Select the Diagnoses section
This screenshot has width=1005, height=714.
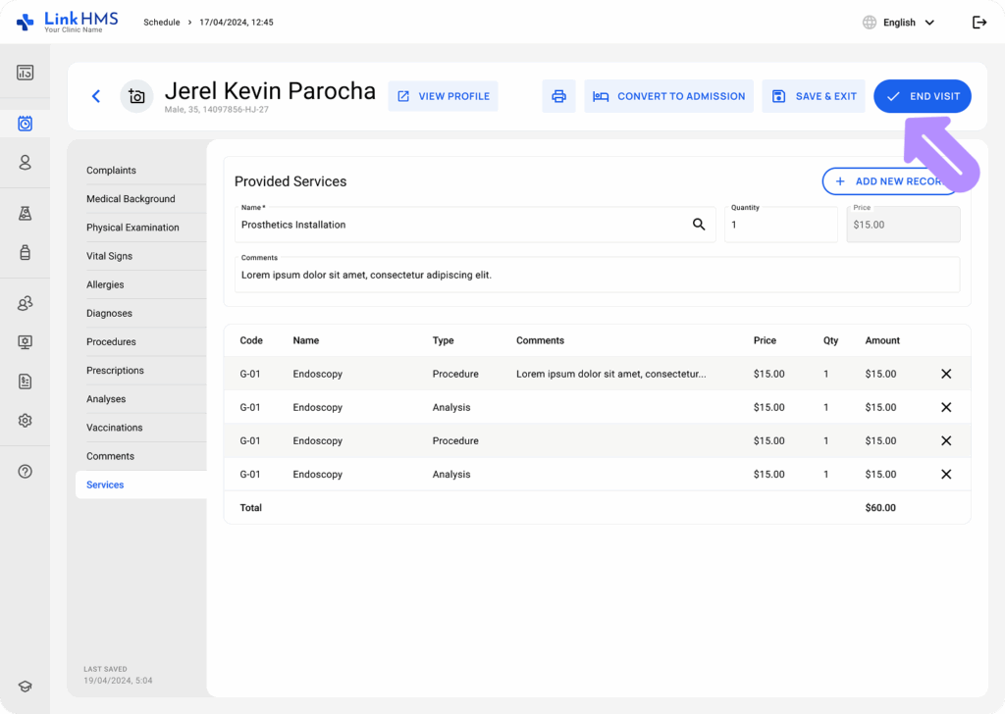click(109, 313)
